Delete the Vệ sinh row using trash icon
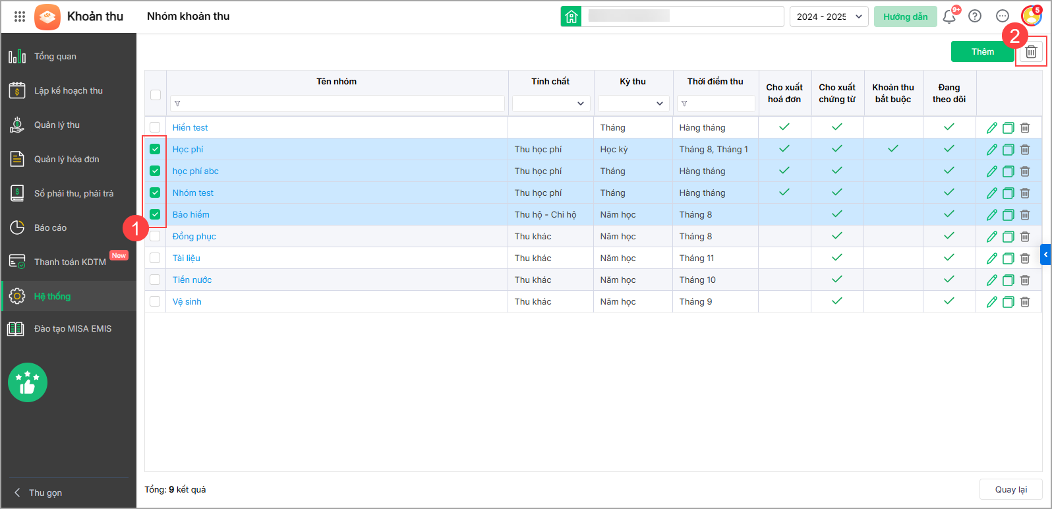This screenshot has width=1052, height=509. tap(1025, 302)
